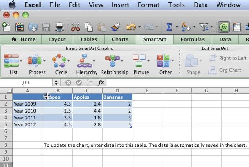Open the Window menu

tap(228, 5)
